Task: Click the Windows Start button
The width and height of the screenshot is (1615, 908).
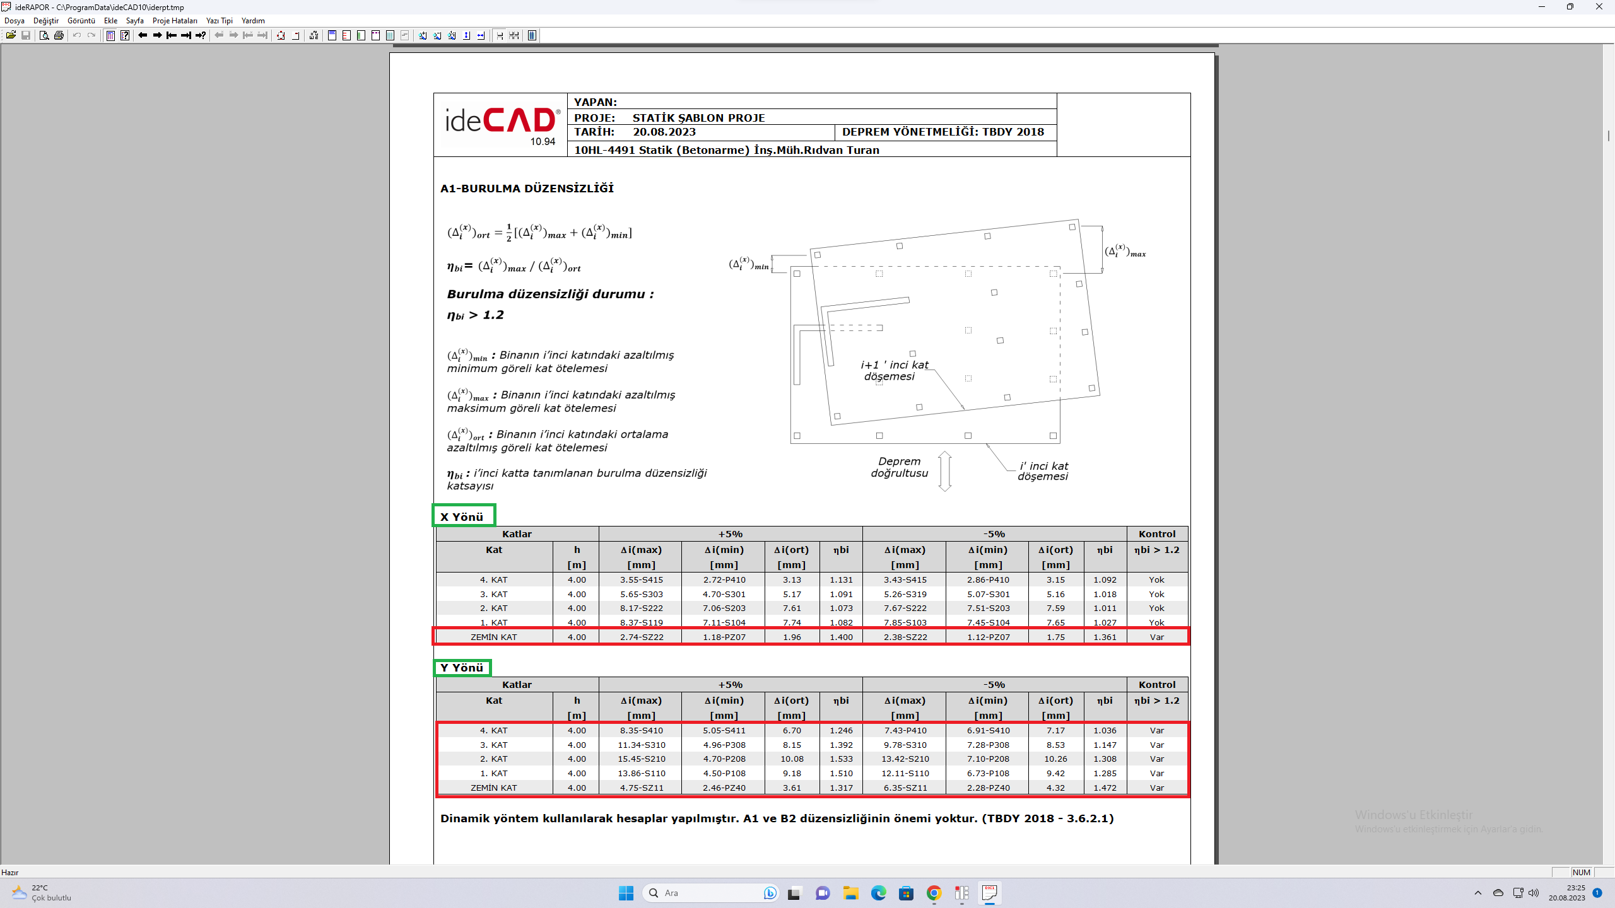Action: tap(626, 893)
